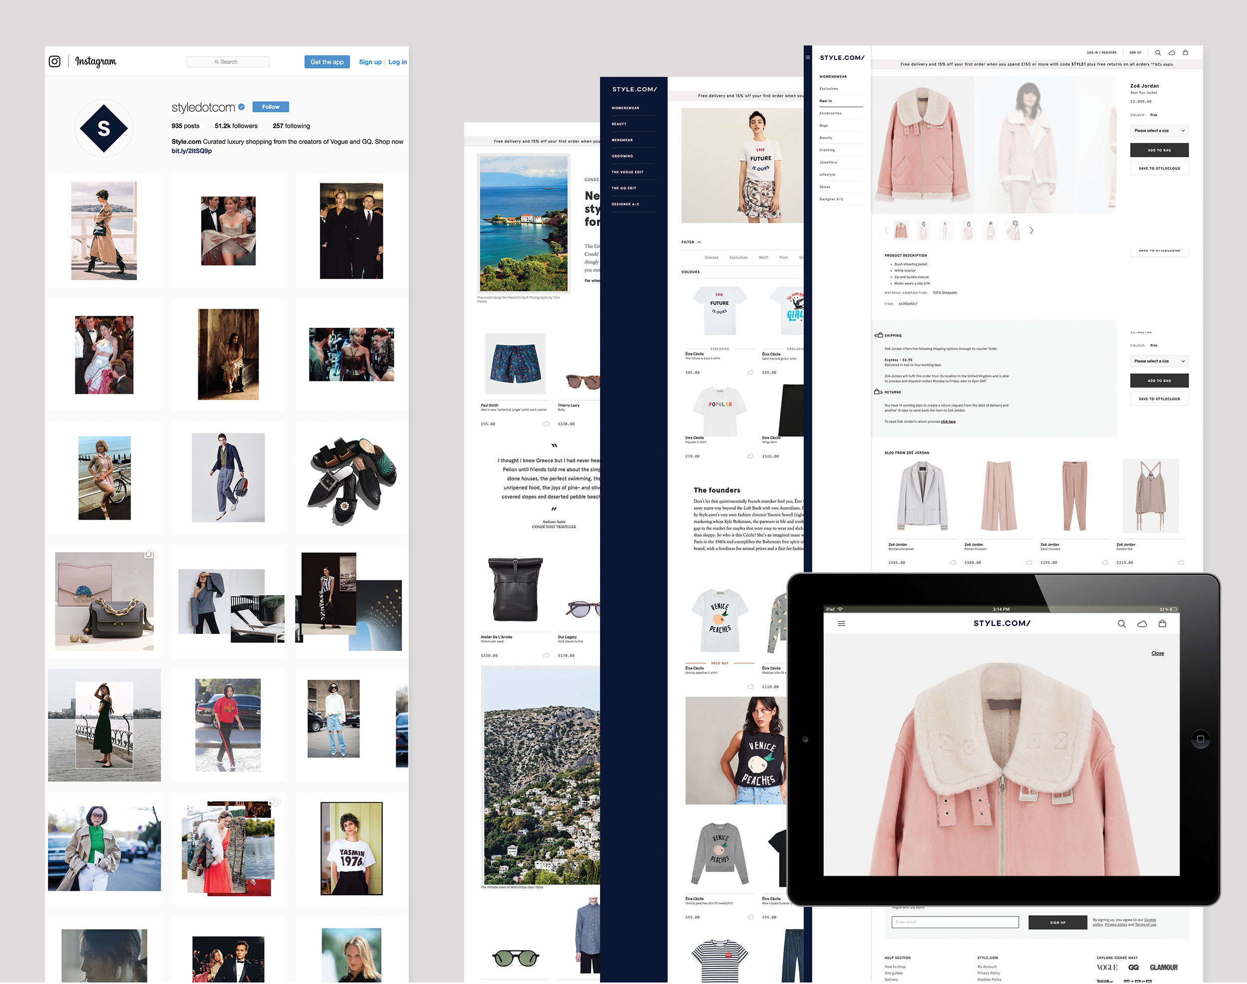Click cloud icon beside the Popular t-shirt £70.00 price
Screen dimensions: 1247x984
point(750,456)
